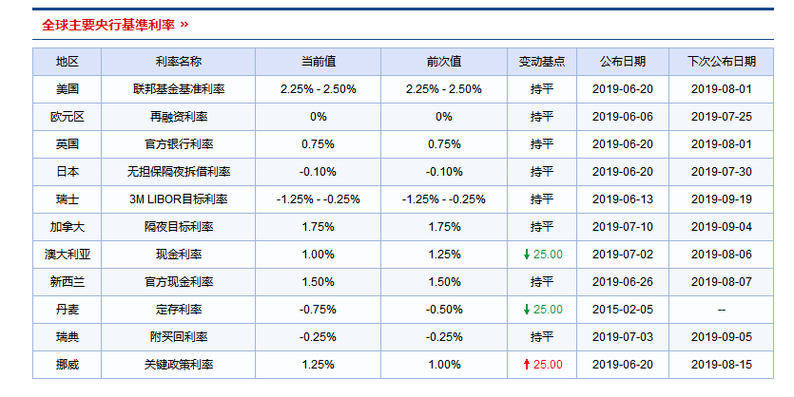Image resolution: width=794 pixels, height=397 pixels.
Task: Select 3M LIBOR目标利率 rate name
Action: point(178,199)
